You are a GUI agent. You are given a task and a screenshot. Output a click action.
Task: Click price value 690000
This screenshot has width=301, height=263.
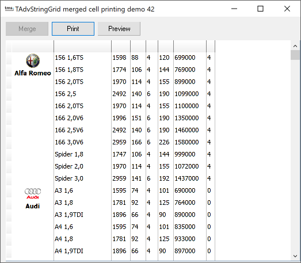(185, 190)
